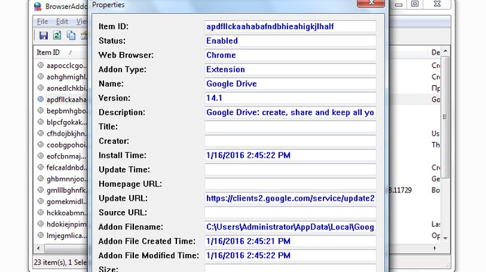Screen dimensions: 486x272
Task: Click the horizontal scrollbar right arrow
Action: tap(435, 248)
